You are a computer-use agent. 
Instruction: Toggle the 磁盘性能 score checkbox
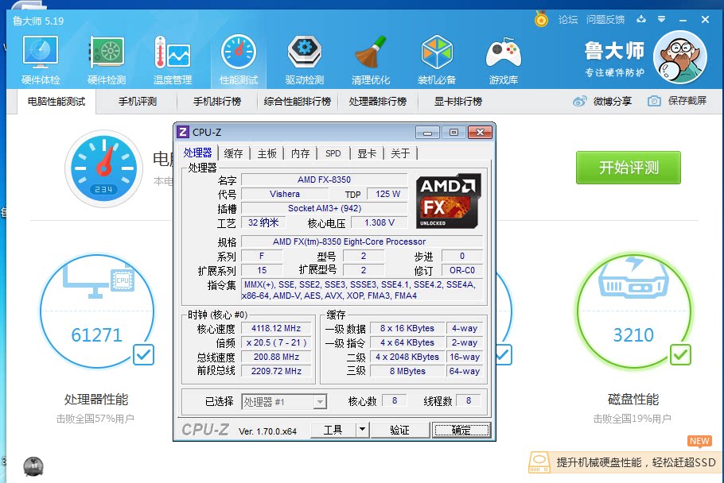pyautogui.click(x=680, y=354)
